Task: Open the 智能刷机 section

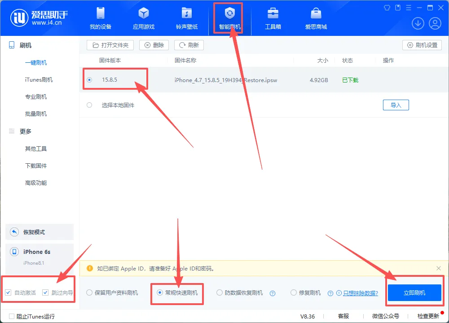Action: 229,18
